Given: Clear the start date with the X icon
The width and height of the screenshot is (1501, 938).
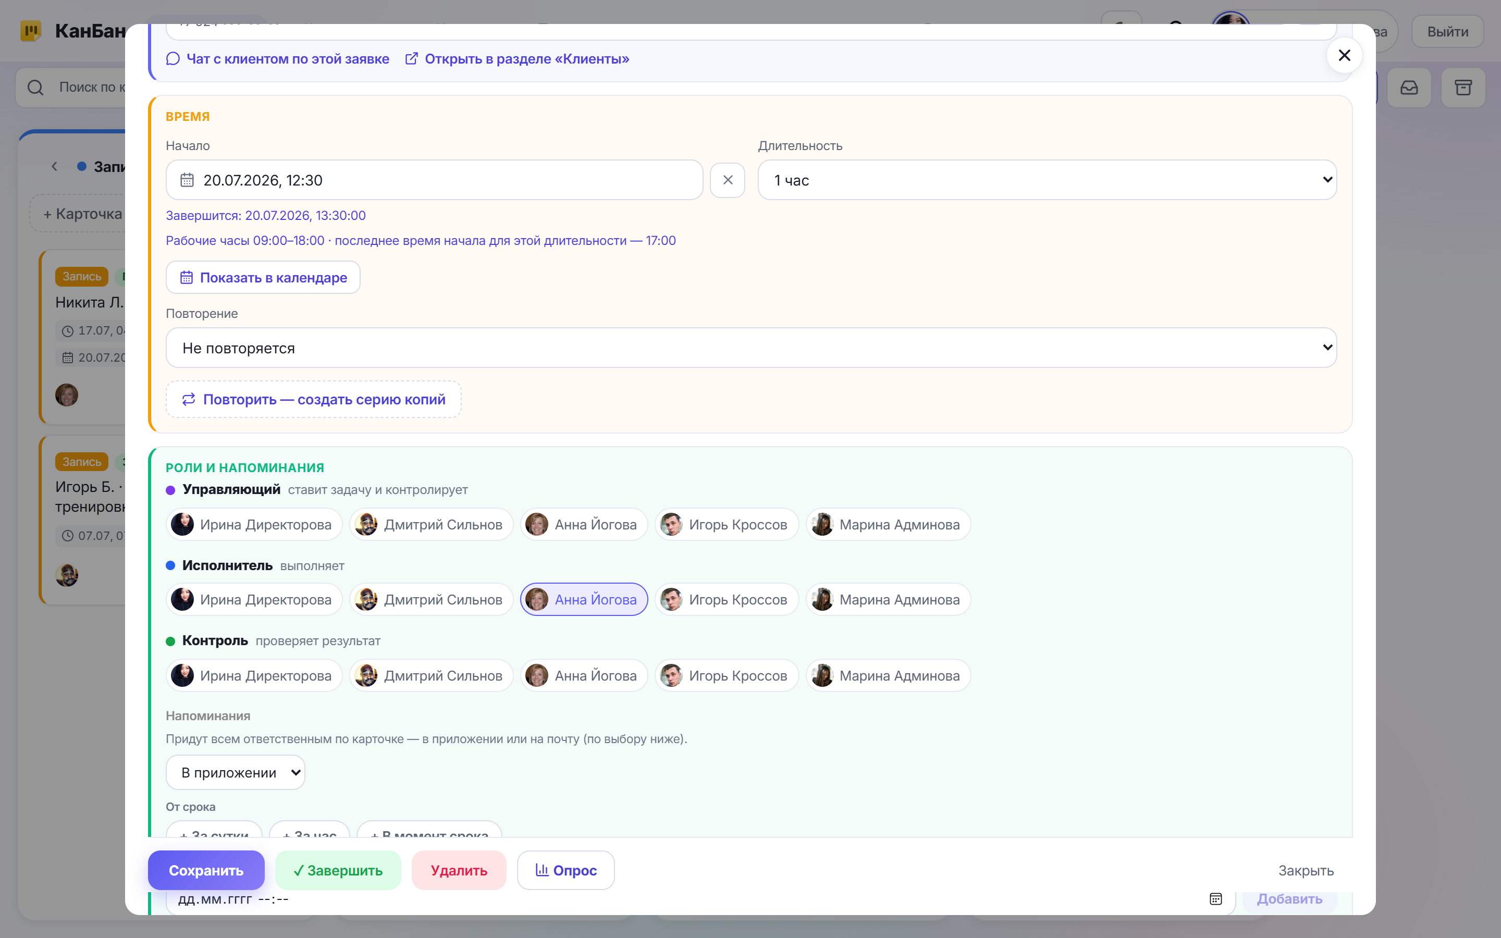Looking at the screenshot, I should tap(727, 180).
